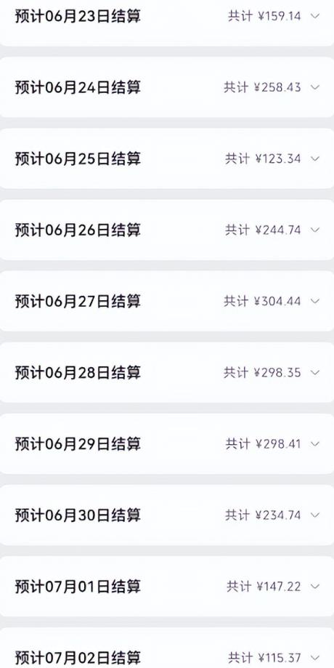The image size is (334, 668).
Task: Expand the 06月24日 settlement chevron
Action: [315, 87]
